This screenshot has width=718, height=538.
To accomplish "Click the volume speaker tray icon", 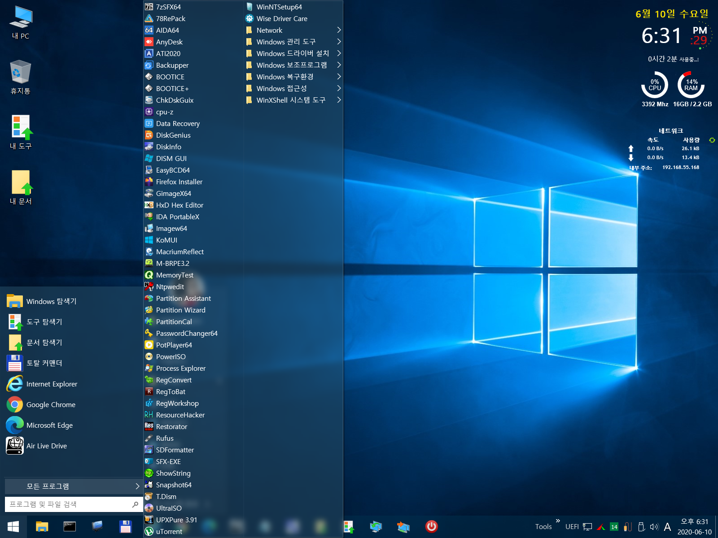I will coord(654,527).
